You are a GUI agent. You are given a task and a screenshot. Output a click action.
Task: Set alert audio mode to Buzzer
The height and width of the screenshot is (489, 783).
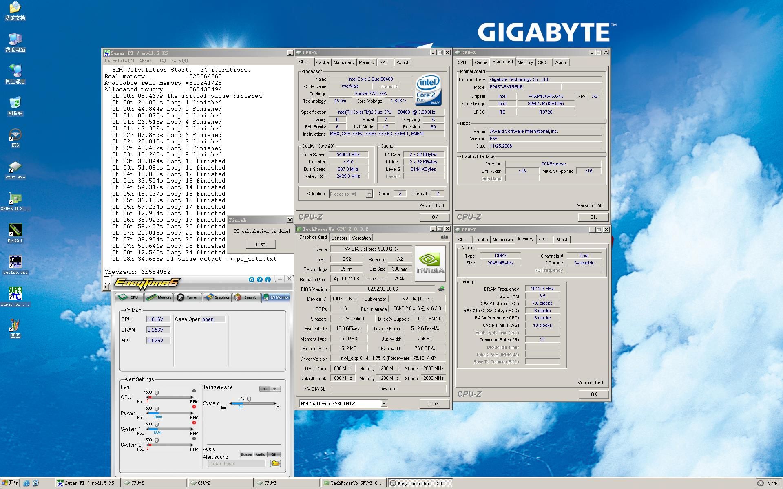pyautogui.click(x=246, y=454)
